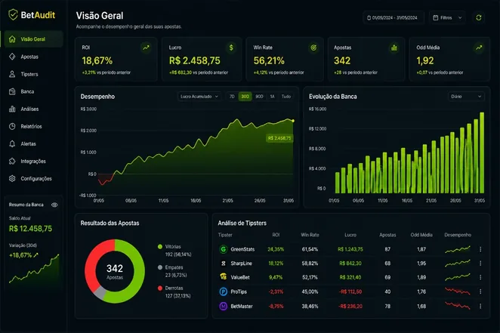
Task: Open the Lucro Acumulado dropdown
Action: (199, 97)
